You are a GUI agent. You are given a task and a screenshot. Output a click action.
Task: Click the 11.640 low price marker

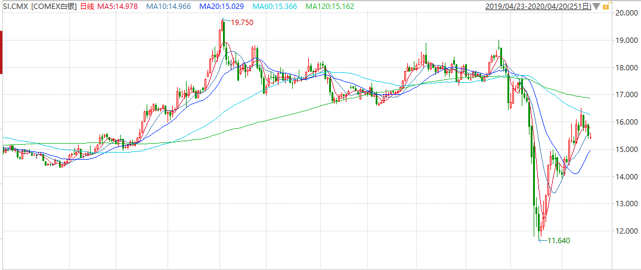[x=559, y=241]
